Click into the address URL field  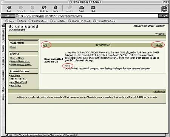[x=87, y=16]
